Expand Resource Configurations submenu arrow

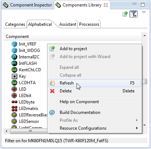pyautogui.click(x=137, y=128)
